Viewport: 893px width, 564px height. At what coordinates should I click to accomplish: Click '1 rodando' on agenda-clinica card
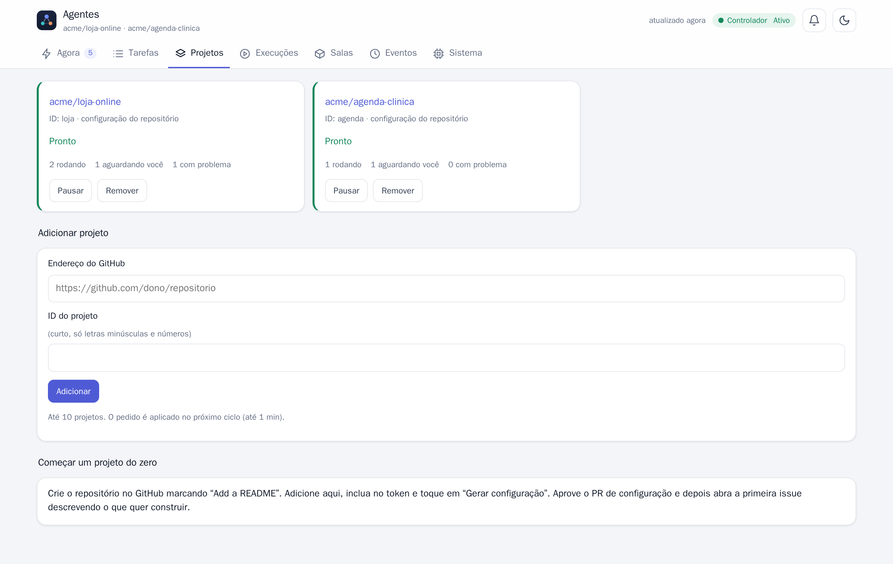coord(343,165)
